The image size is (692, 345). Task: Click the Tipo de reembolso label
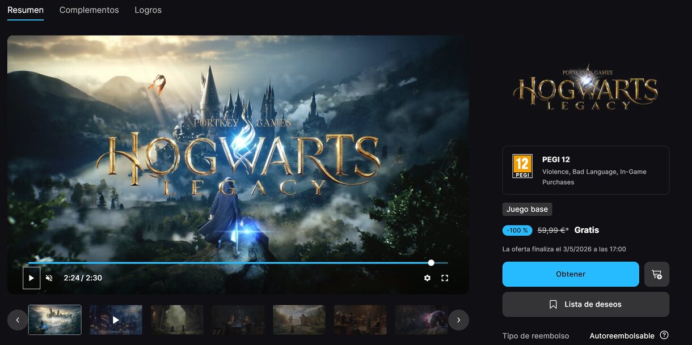[x=535, y=336]
